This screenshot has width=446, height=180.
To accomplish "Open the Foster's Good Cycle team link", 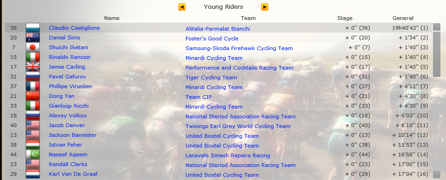I will 212,39.
